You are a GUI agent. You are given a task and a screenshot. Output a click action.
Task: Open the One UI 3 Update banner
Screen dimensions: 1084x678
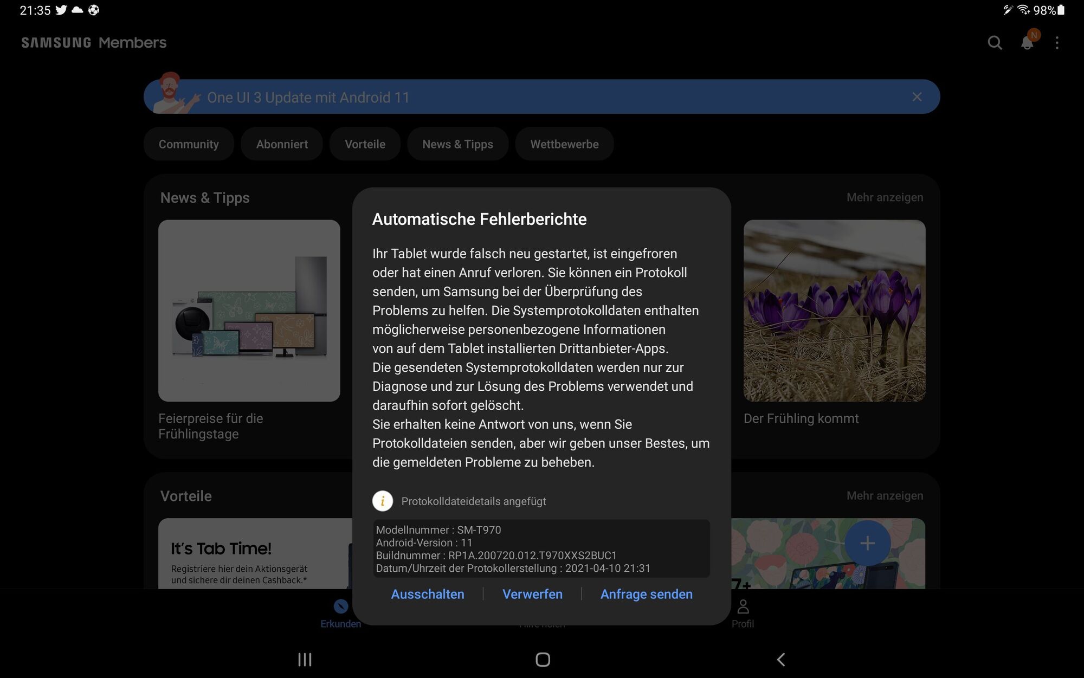click(541, 97)
